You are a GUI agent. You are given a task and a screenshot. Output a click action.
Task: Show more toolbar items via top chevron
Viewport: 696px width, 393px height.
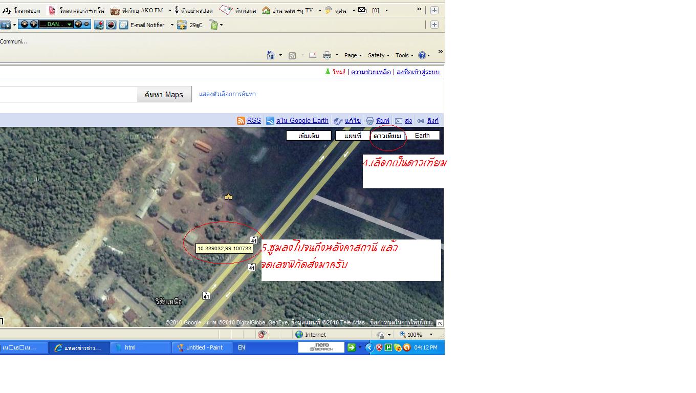click(x=419, y=9)
